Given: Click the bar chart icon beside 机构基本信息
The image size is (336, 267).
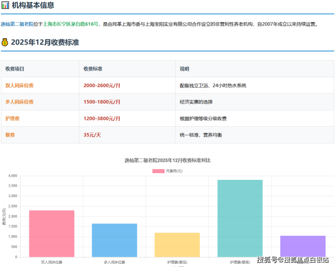Looking at the screenshot, I should click(x=5, y=5).
